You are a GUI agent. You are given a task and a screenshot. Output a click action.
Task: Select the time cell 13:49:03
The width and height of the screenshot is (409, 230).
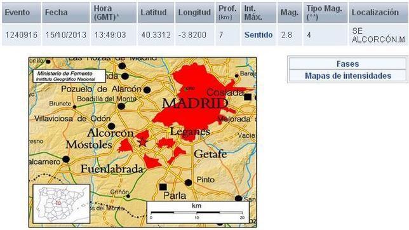[114, 35]
